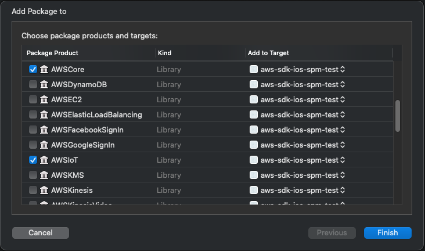Click the target app icon in AWSKinesis row
Image resolution: width=425 pixels, height=251 pixels.
pos(254,190)
